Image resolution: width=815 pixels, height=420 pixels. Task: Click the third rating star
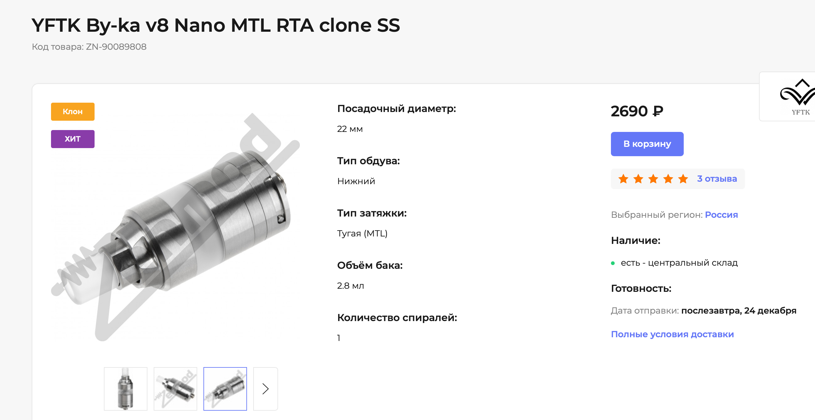[653, 179]
